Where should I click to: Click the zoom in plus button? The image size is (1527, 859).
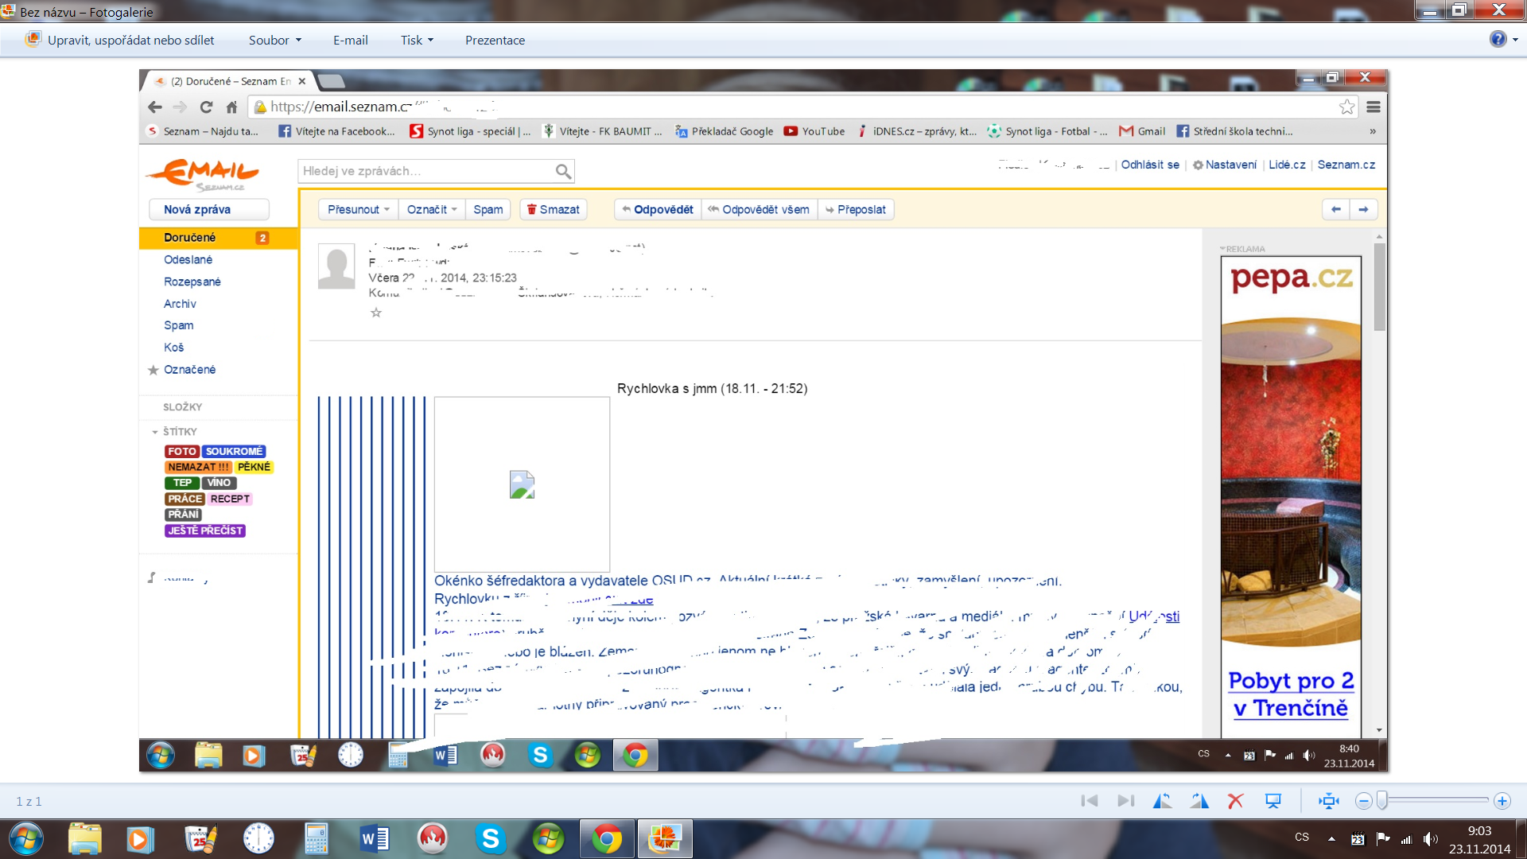pyautogui.click(x=1502, y=801)
